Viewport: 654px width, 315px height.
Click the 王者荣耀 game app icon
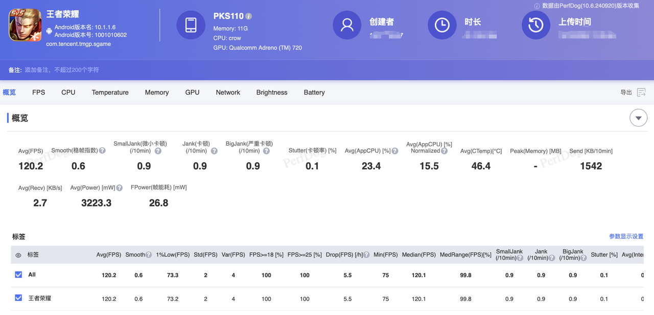click(x=25, y=26)
